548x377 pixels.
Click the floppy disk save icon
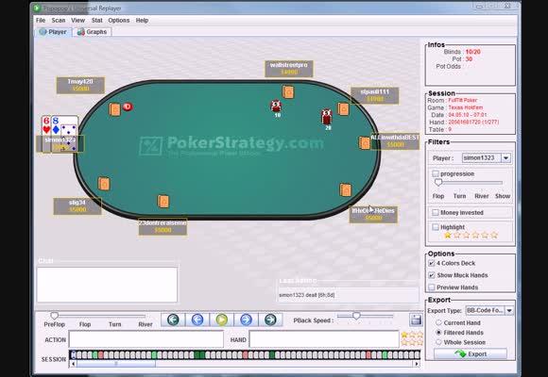(416, 320)
